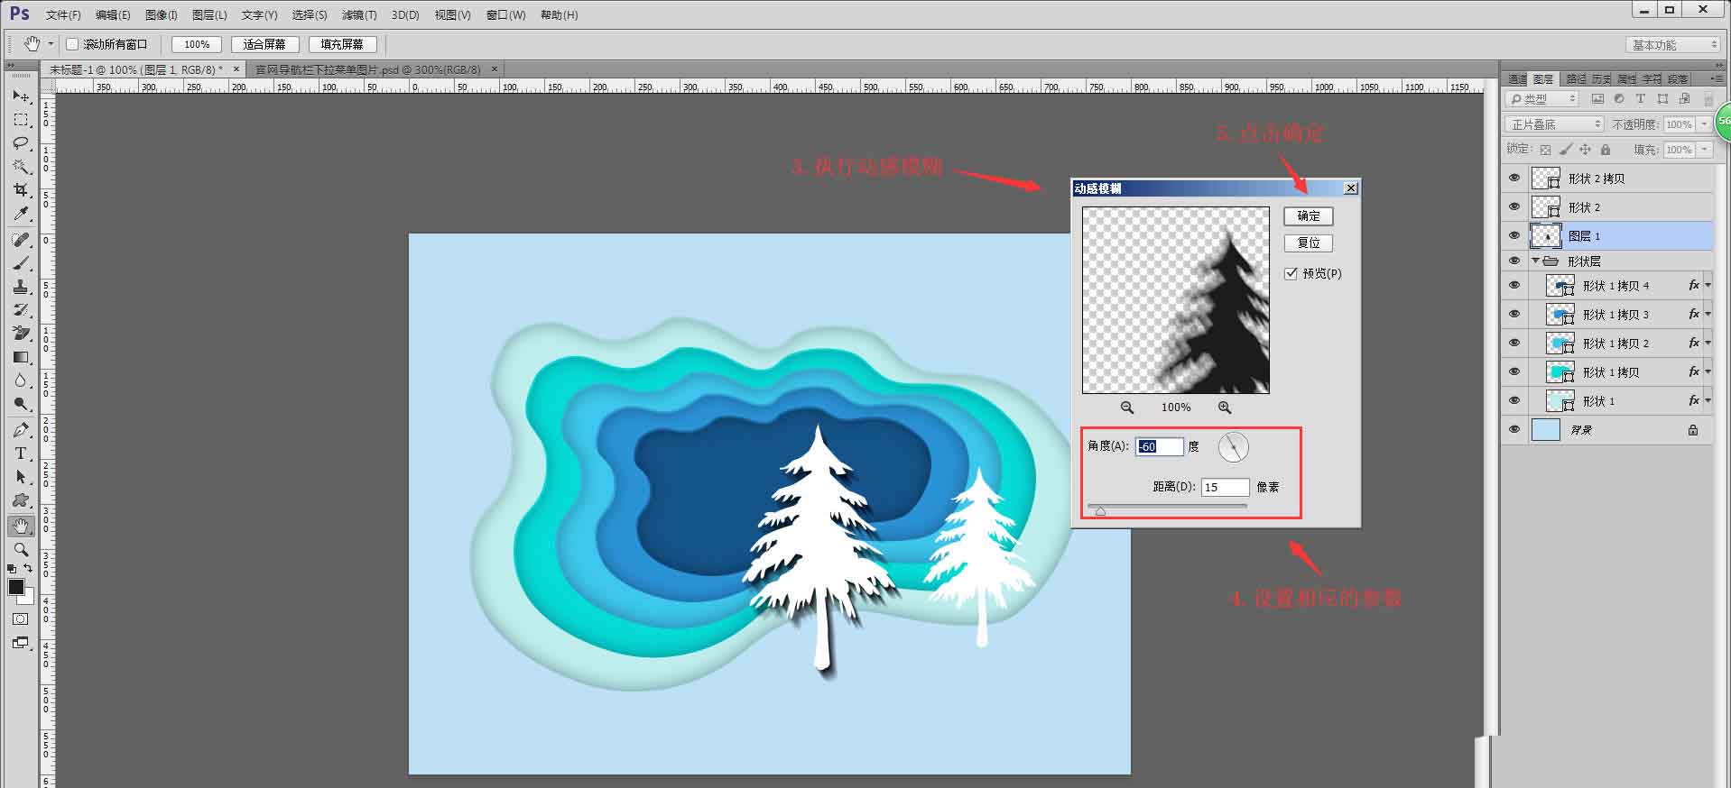Hide the 形状 2 拷贝 layer
The width and height of the screenshot is (1731, 788).
1514,179
